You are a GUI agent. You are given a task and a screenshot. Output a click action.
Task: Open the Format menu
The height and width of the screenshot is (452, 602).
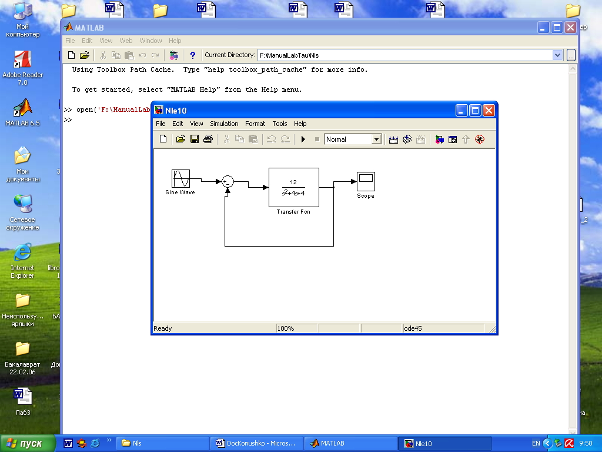(x=255, y=124)
